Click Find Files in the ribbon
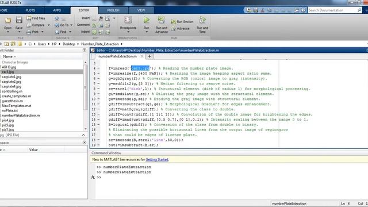 pos(36,18)
